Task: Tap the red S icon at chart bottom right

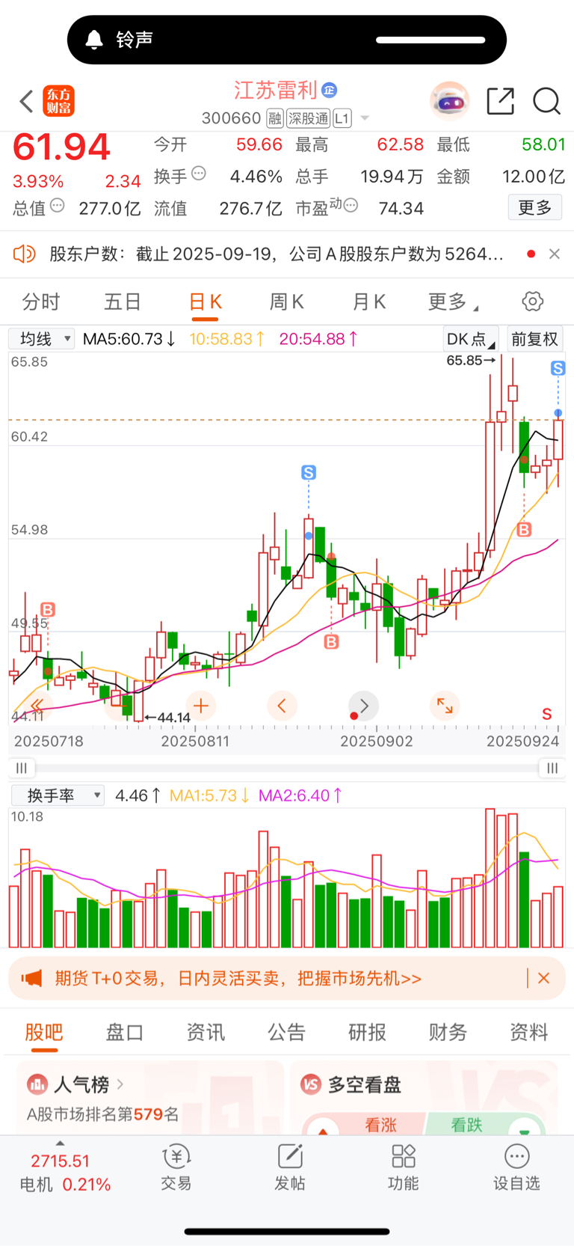Action: (547, 714)
